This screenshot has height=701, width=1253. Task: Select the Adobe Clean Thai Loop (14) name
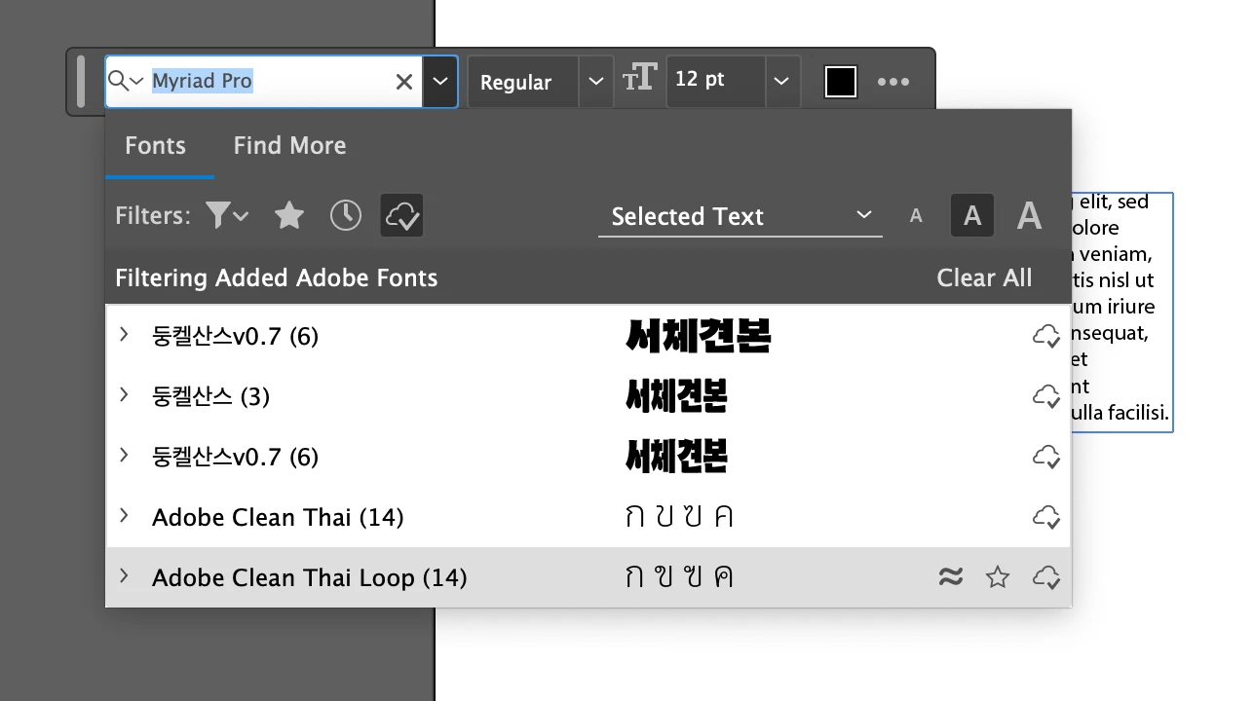(x=310, y=577)
